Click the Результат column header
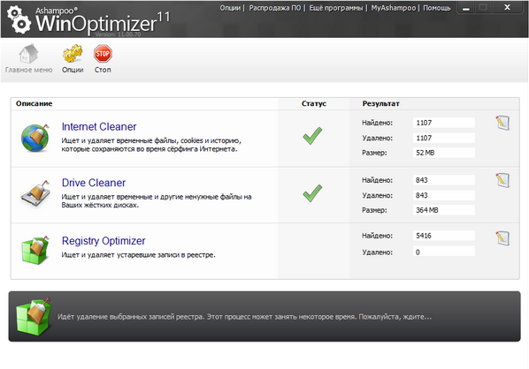The width and height of the screenshot is (529, 369). pos(381,103)
